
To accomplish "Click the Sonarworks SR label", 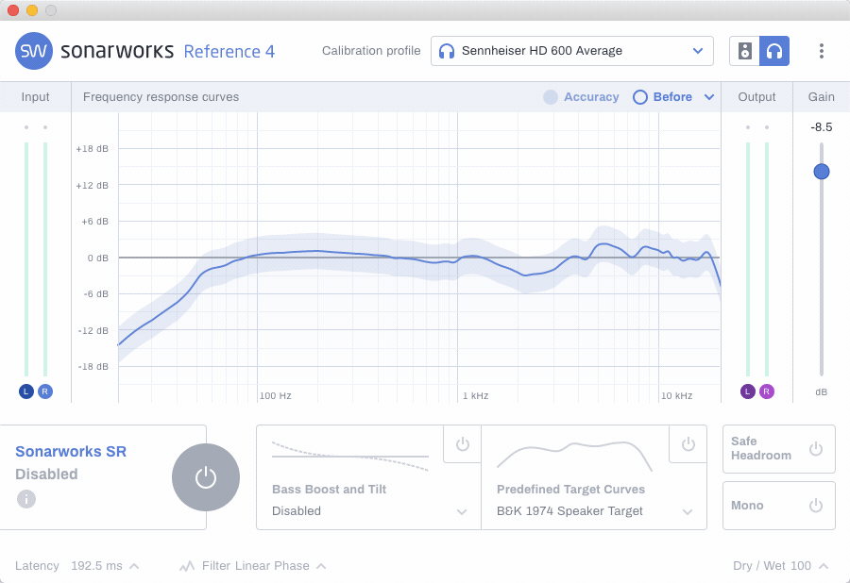I will [71, 452].
